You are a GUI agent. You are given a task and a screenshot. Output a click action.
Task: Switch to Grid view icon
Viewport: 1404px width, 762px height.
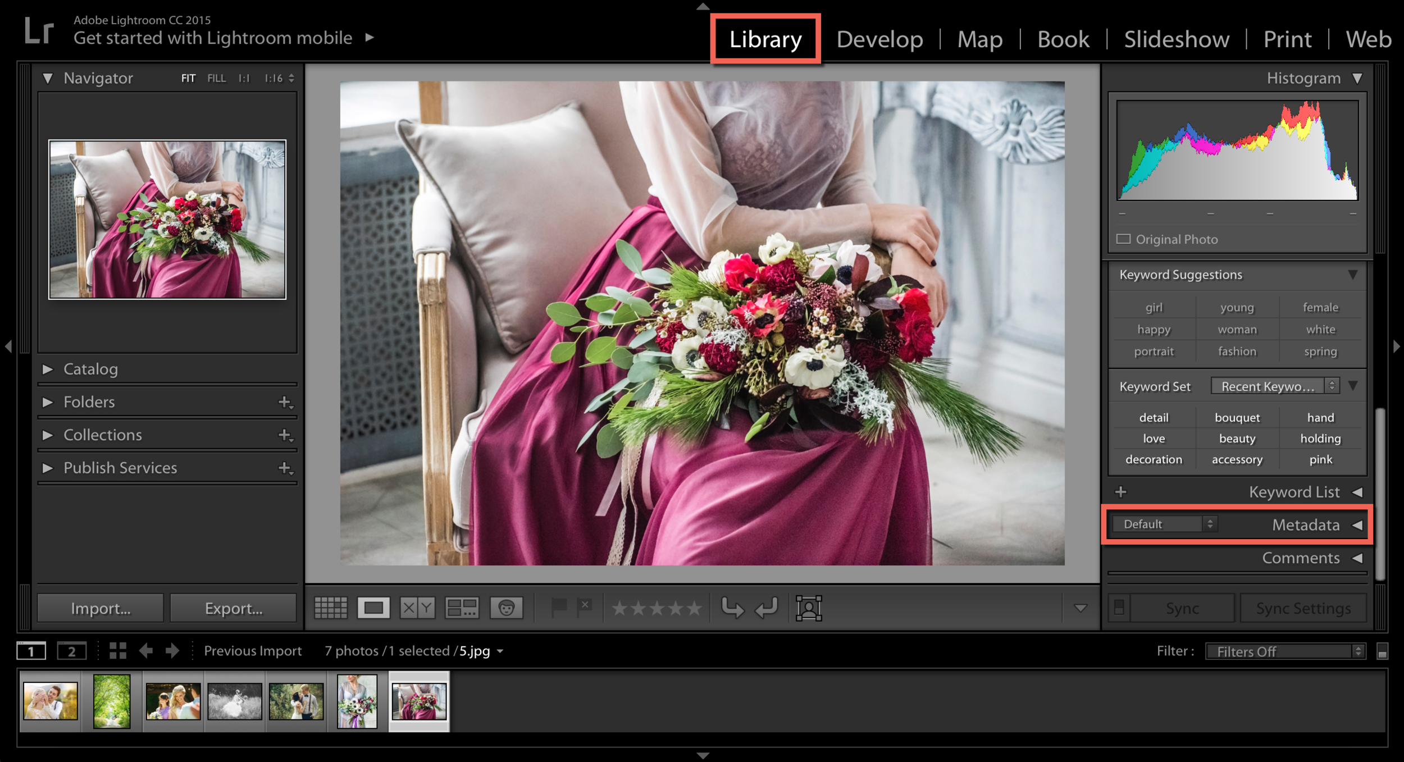330,608
